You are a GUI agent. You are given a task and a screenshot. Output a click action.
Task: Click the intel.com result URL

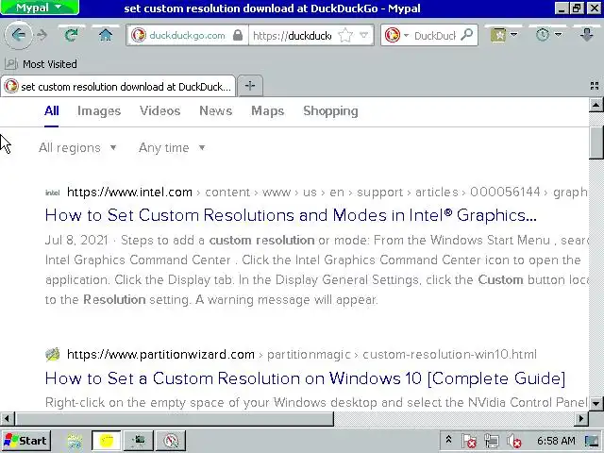tap(129, 192)
